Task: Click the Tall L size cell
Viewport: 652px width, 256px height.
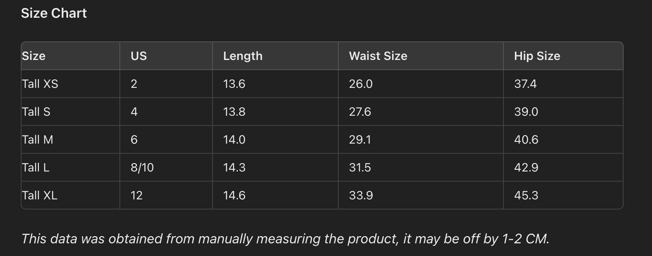Action: click(36, 167)
